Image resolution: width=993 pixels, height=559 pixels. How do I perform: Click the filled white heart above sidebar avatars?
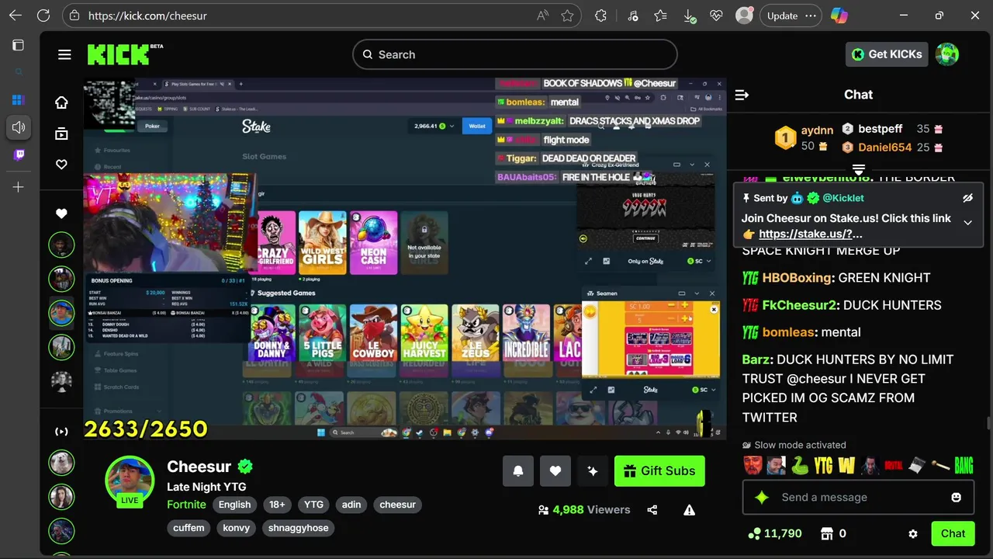pos(61,214)
